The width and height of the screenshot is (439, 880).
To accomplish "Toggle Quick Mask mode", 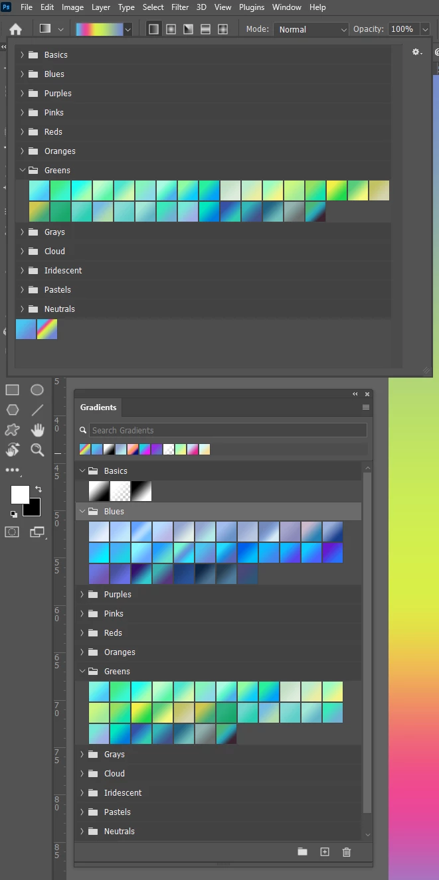I will pos(12,532).
